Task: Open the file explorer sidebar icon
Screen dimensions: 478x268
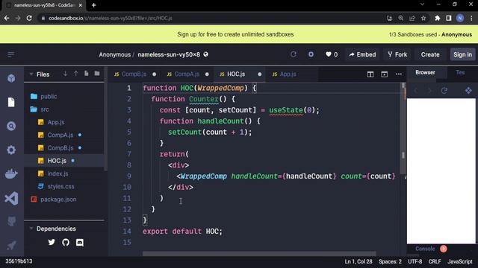Action: click(x=11, y=102)
